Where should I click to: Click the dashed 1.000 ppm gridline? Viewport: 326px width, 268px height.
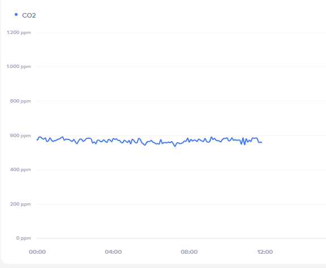point(181,66)
